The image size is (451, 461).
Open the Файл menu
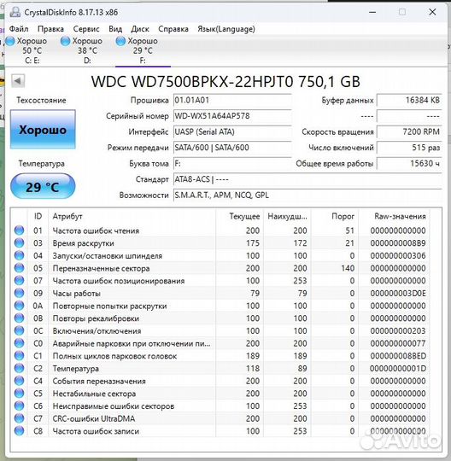tap(19, 29)
